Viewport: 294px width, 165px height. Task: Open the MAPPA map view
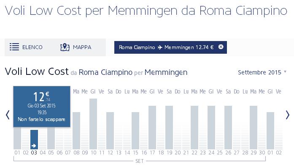[x=76, y=47]
